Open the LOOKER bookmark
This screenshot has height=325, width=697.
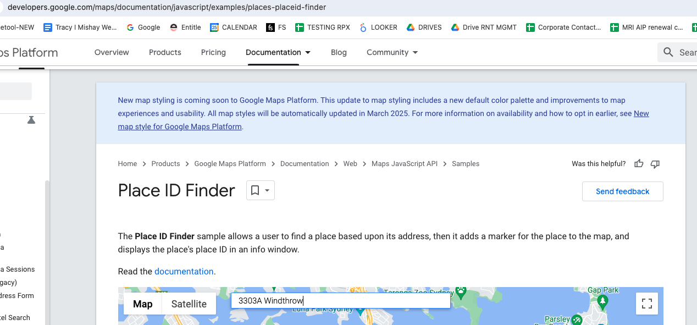pos(378,27)
